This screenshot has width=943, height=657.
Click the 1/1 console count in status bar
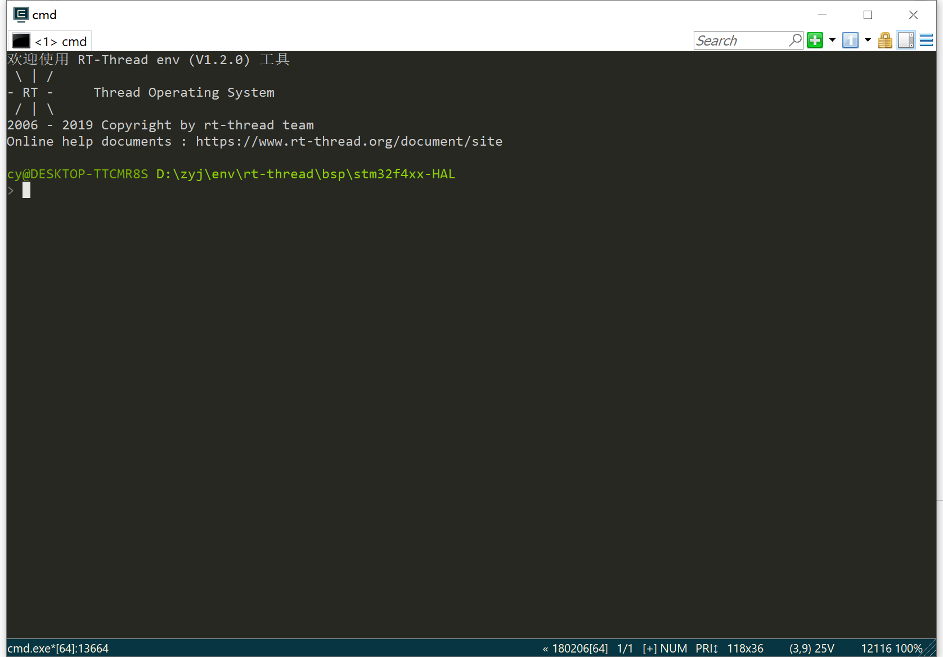625,649
